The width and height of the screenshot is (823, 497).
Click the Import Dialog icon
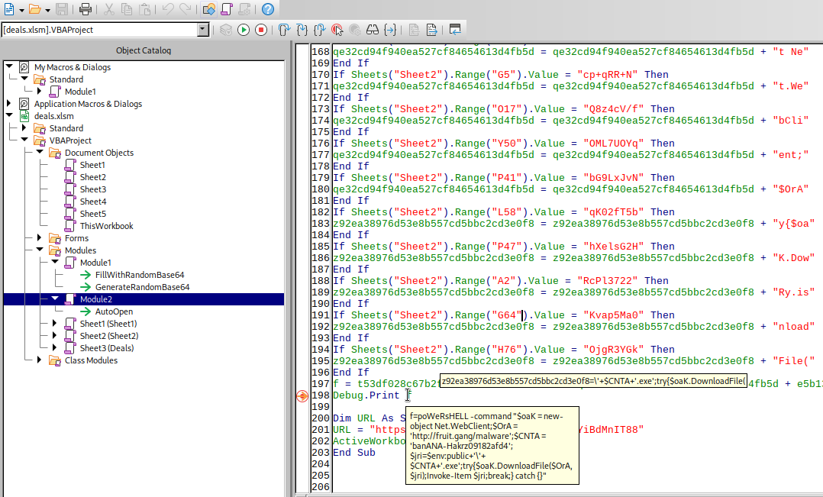455,30
